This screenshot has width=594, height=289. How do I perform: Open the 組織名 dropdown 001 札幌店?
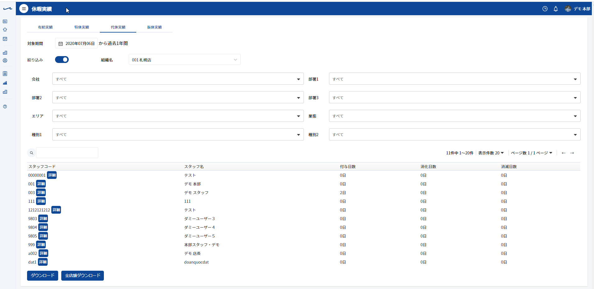[184, 60]
